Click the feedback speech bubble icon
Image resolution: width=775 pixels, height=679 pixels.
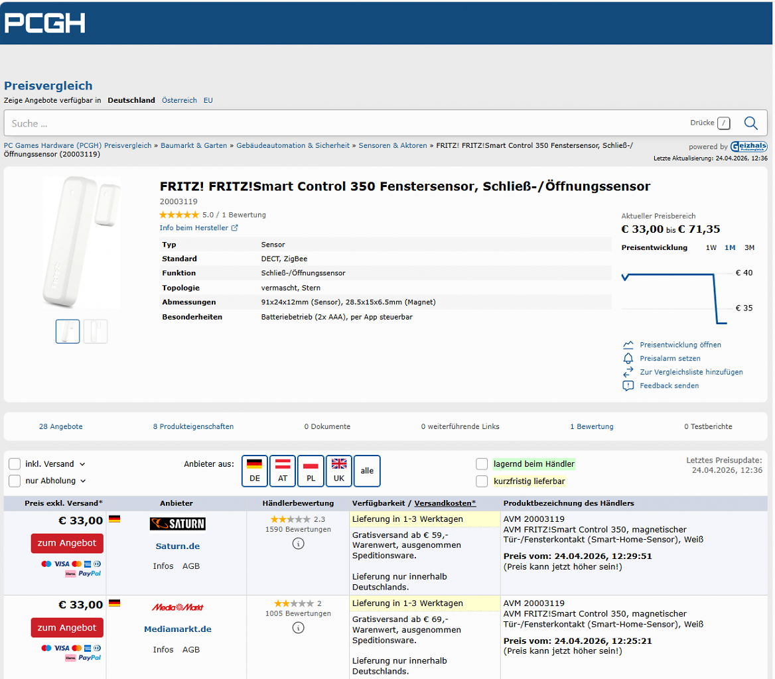[628, 386]
